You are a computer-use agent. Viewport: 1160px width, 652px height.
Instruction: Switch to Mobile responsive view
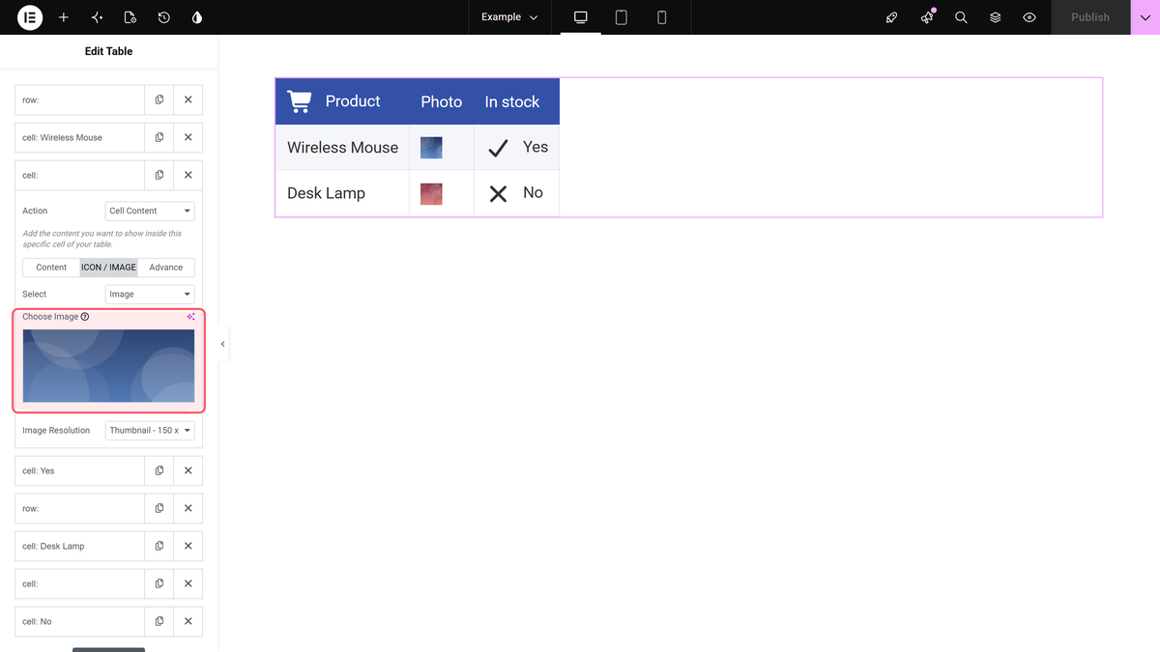(x=662, y=17)
